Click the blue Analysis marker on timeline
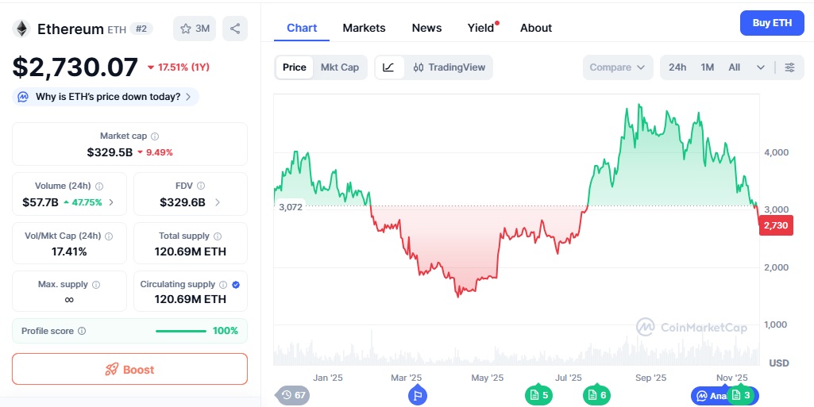The image size is (814, 407). click(709, 396)
